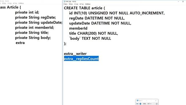
Task: Click the right Notepad title bar document icon
Action: click(65, 1)
